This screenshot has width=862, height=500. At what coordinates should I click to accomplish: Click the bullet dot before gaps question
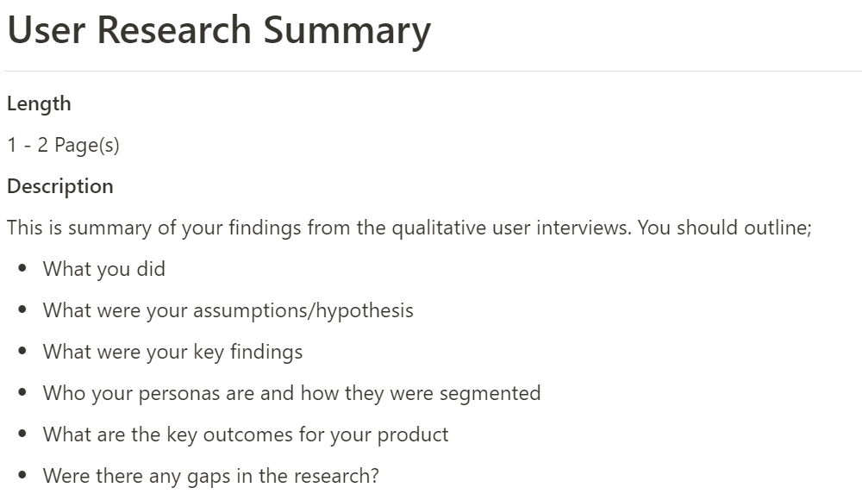click(22, 475)
